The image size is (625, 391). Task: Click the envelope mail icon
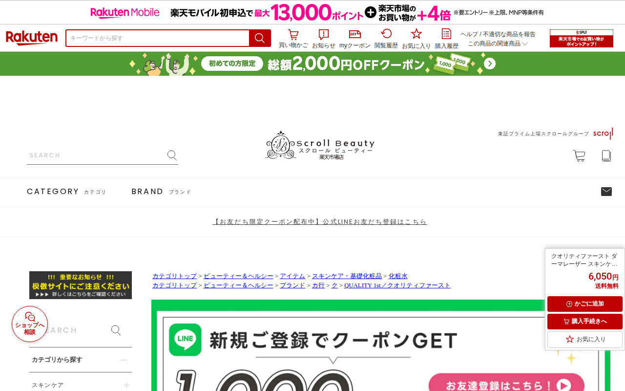(x=606, y=192)
